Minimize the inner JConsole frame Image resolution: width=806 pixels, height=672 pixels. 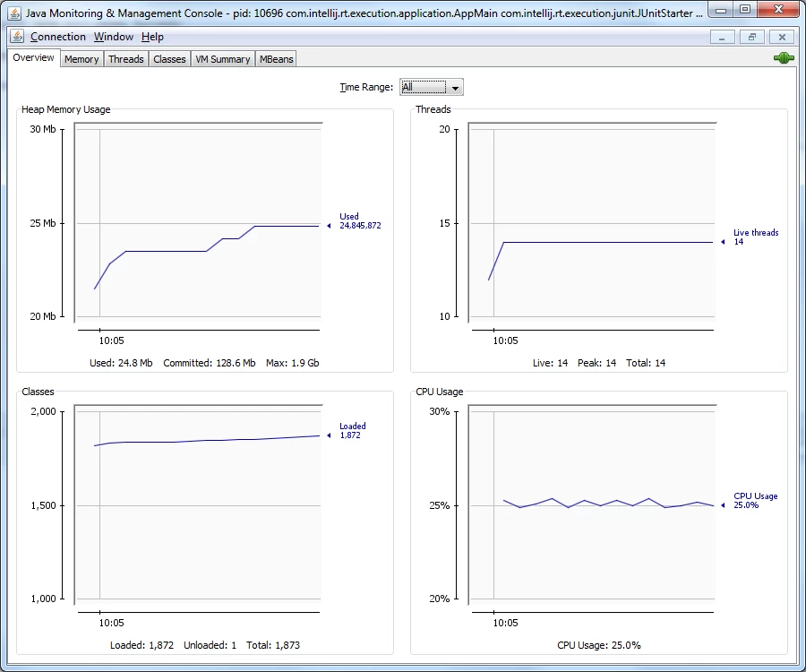(722, 37)
